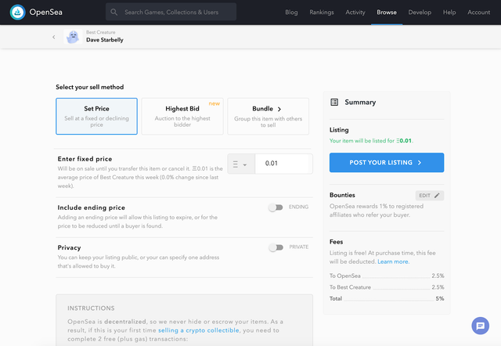Click the fixed price input field
Screen dimensions: 501x346
[x=283, y=164]
